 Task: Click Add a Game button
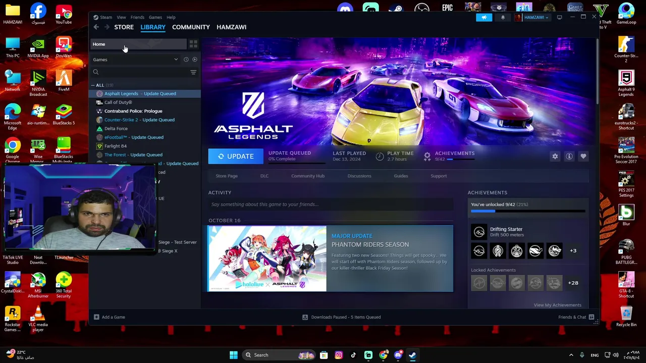click(x=110, y=317)
